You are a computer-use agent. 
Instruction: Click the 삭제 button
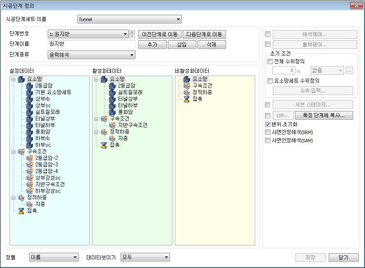(x=212, y=44)
